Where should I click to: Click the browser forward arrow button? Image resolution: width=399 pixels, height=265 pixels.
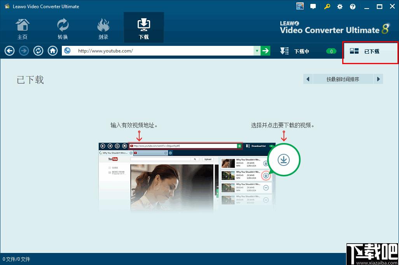click(x=24, y=51)
